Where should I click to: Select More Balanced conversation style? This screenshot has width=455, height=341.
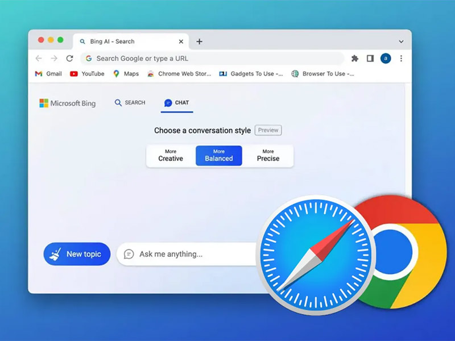[x=219, y=156]
